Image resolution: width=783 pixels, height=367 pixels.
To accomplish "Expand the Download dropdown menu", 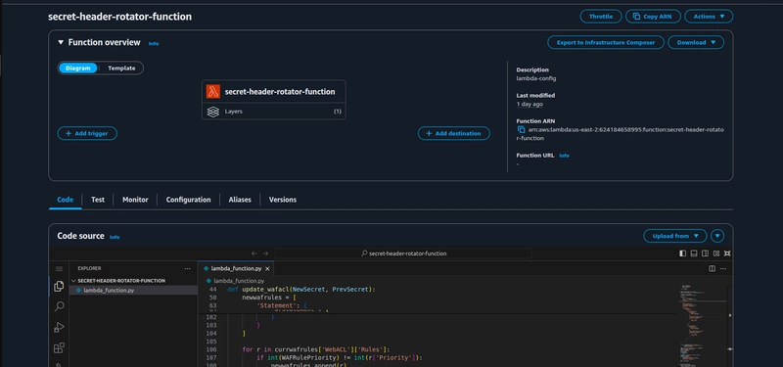I will pyautogui.click(x=696, y=42).
